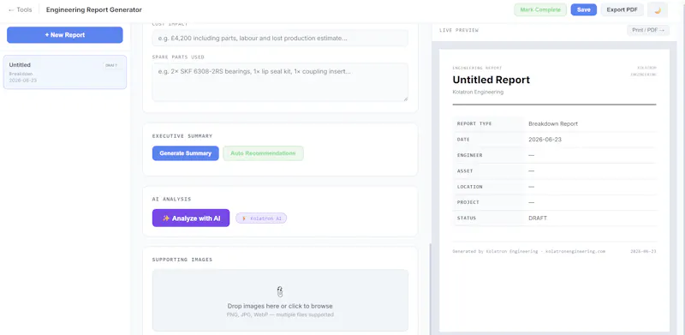Click the ENGINEER row label in preview
685x335 pixels.
click(469, 155)
